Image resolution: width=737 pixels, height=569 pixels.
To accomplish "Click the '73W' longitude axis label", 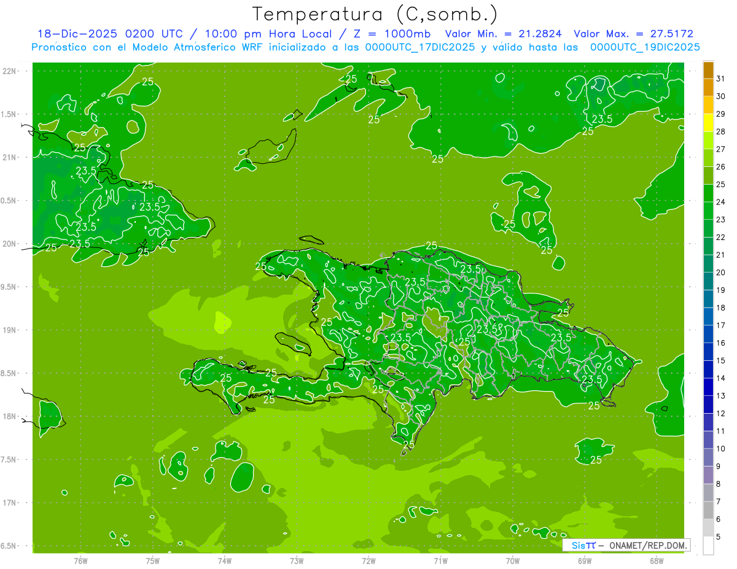I will (297, 560).
